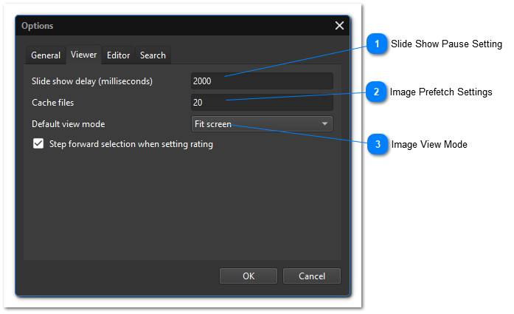Image resolution: width=514 pixels, height=314 pixels.
Task: Click the Cancel button
Action: tap(311, 276)
